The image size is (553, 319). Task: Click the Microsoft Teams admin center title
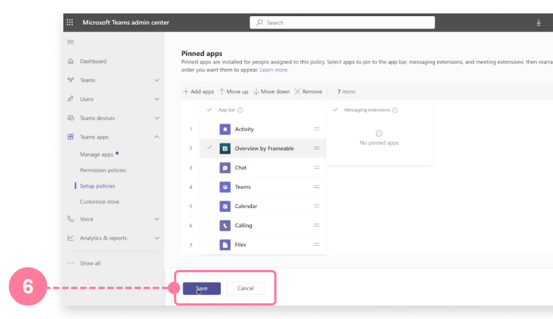126,23
